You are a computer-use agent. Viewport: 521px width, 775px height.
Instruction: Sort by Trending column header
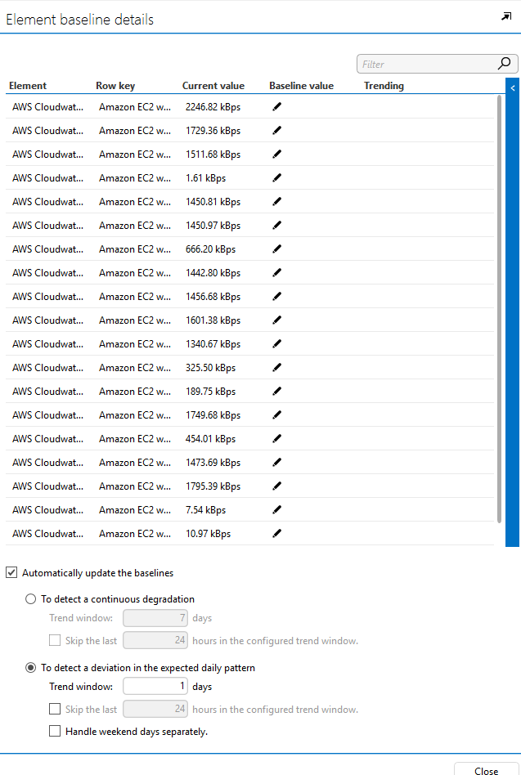pyautogui.click(x=384, y=86)
